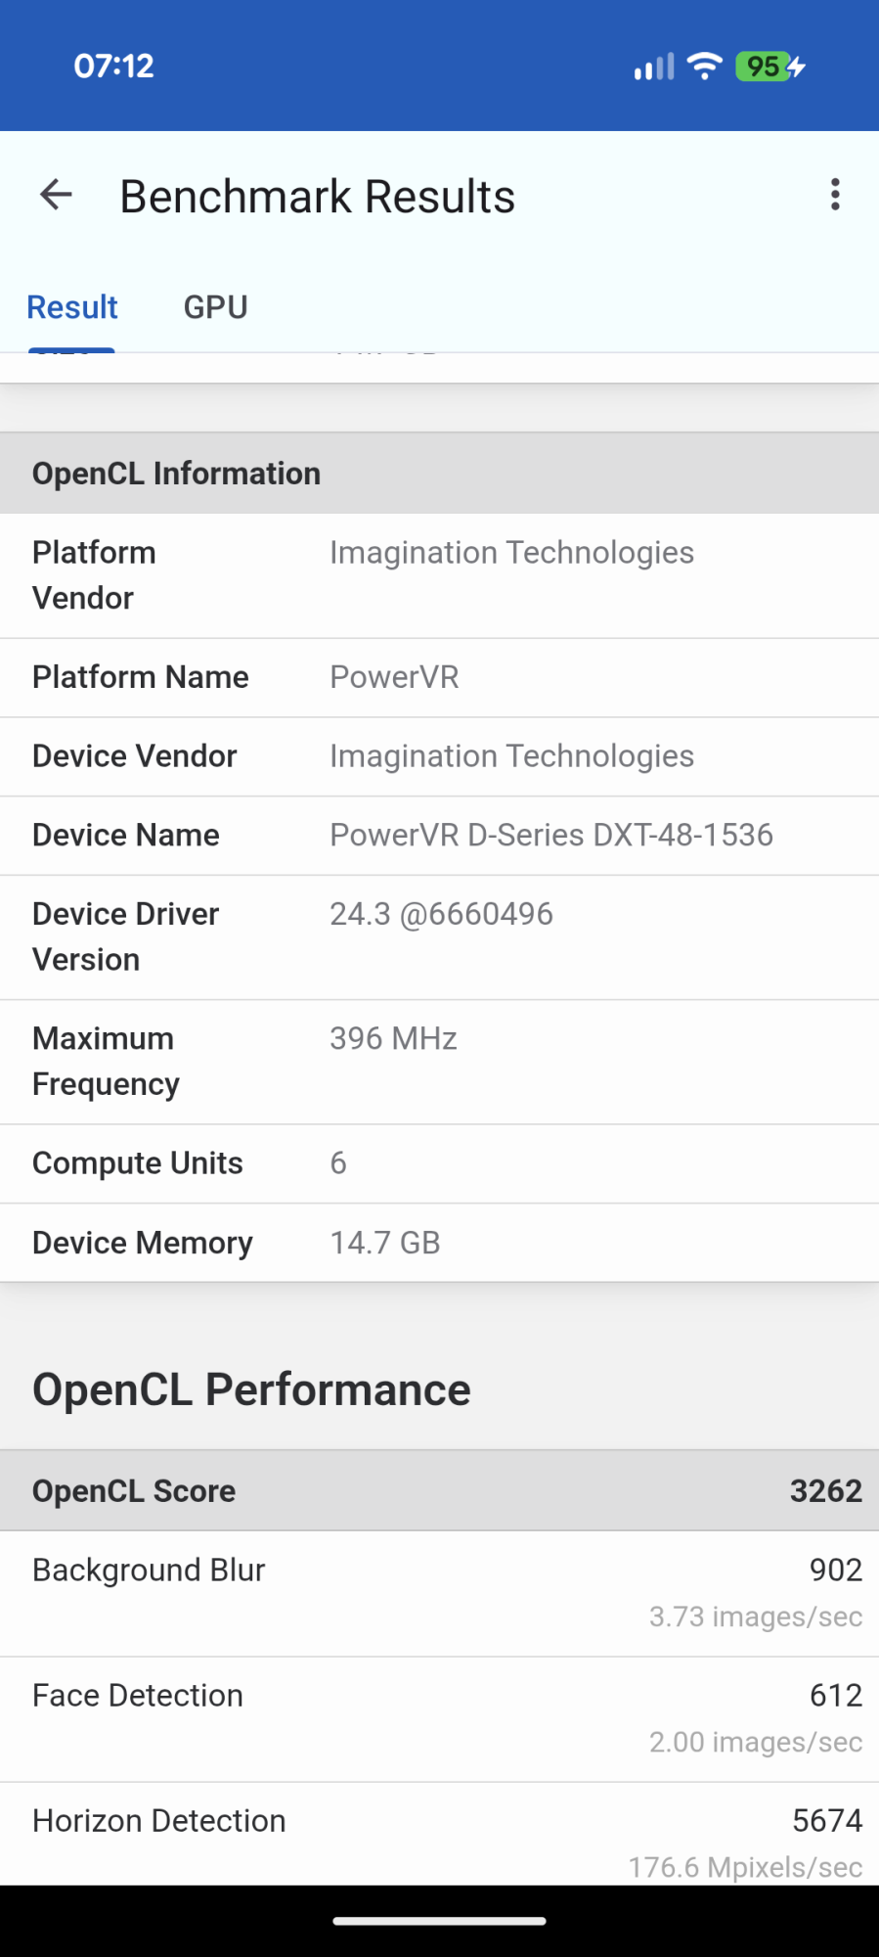879x1957 pixels.
Task: Select the Background Blur result row
Action: pos(439,1593)
